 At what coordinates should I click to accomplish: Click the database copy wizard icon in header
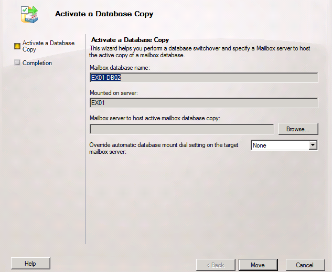[x=29, y=14]
